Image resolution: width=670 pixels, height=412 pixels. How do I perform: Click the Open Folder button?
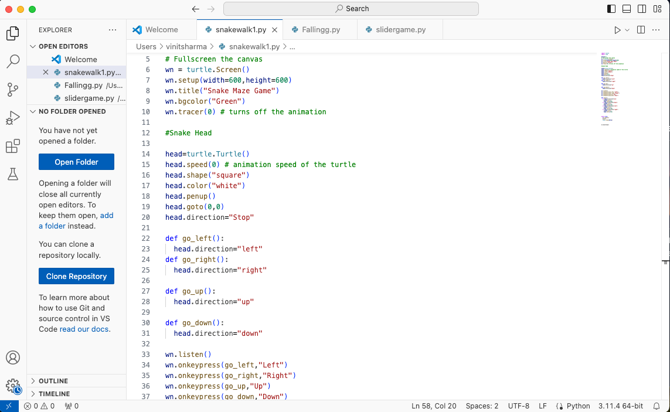[76, 162]
